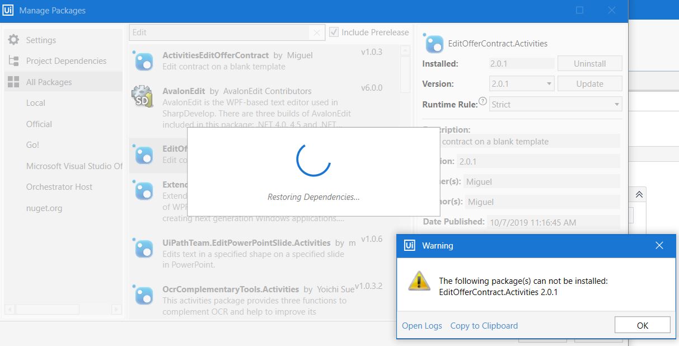This screenshot has width=679, height=346.
Task: Click the EditOfferContract.Activities details icon
Action: pyautogui.click(x=433, y=43)
